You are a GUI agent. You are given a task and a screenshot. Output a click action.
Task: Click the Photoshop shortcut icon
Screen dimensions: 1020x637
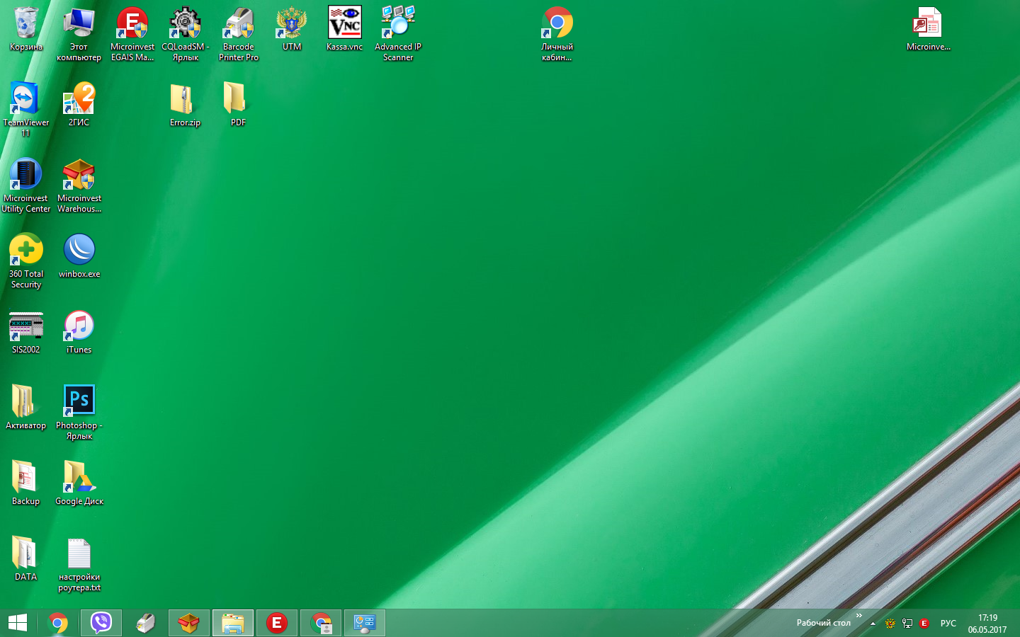click(79, 402)
